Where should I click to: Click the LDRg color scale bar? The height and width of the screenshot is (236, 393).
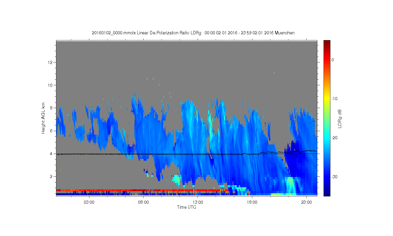(x=327, y=118)
